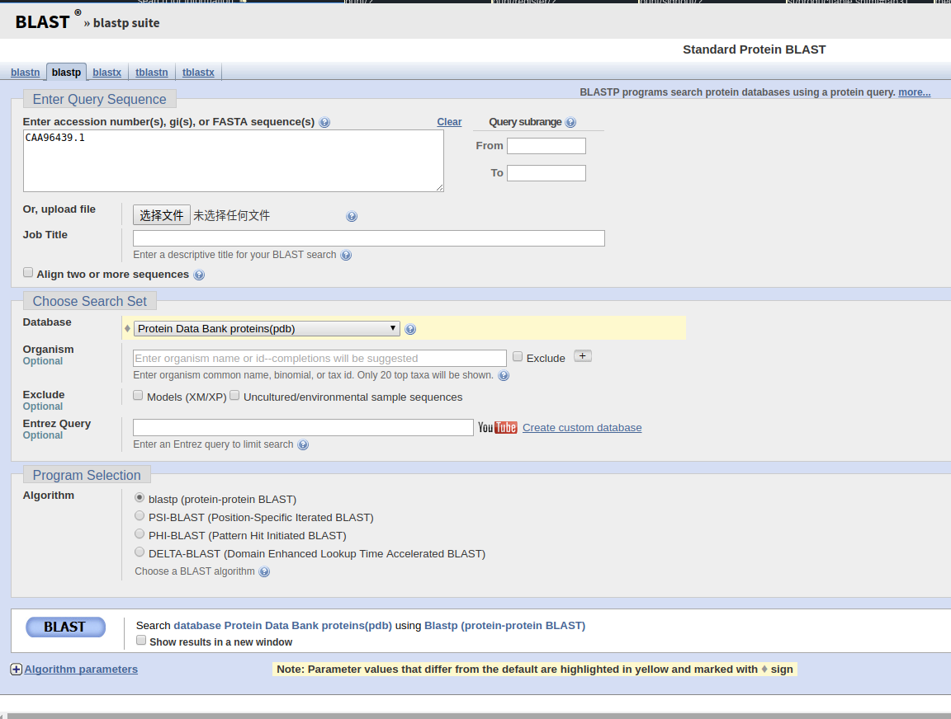Switch to the blastn tab
951x719 pixels.
point(25,73)
